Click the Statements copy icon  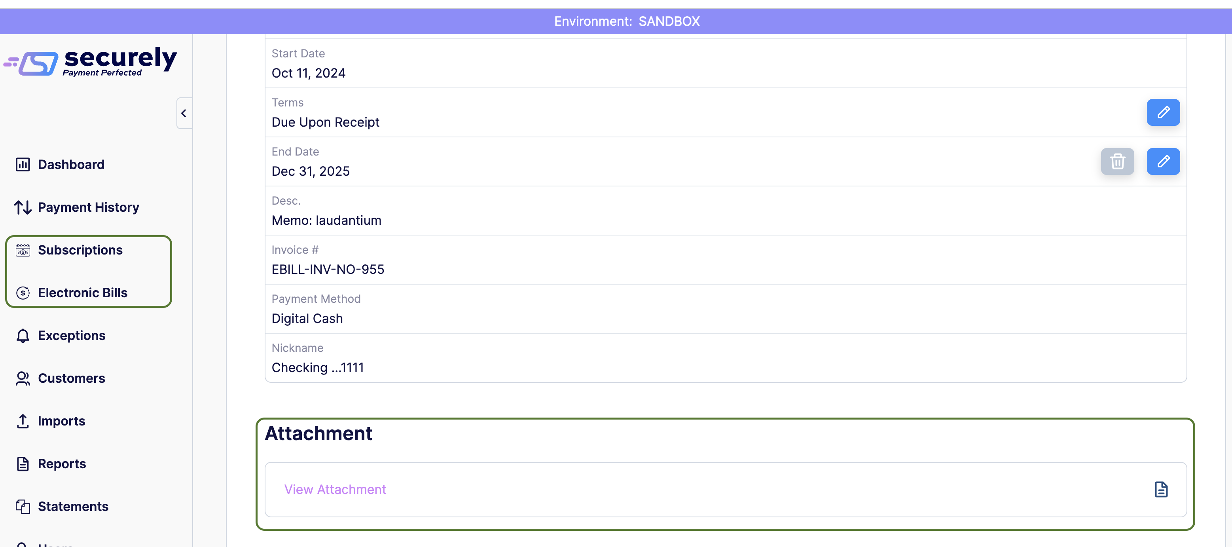(x=23, y=506)
